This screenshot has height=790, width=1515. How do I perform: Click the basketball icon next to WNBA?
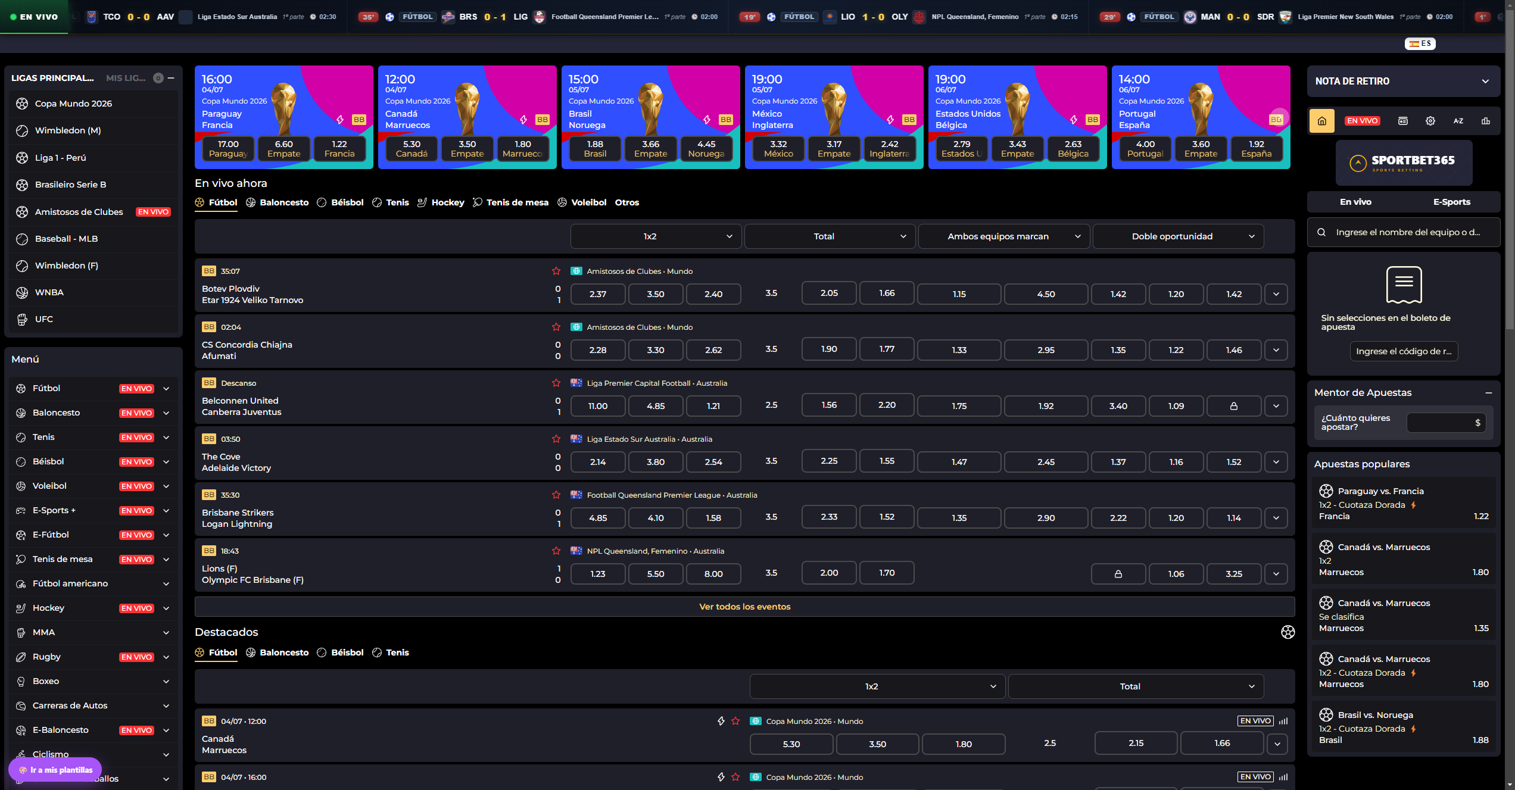22,292
